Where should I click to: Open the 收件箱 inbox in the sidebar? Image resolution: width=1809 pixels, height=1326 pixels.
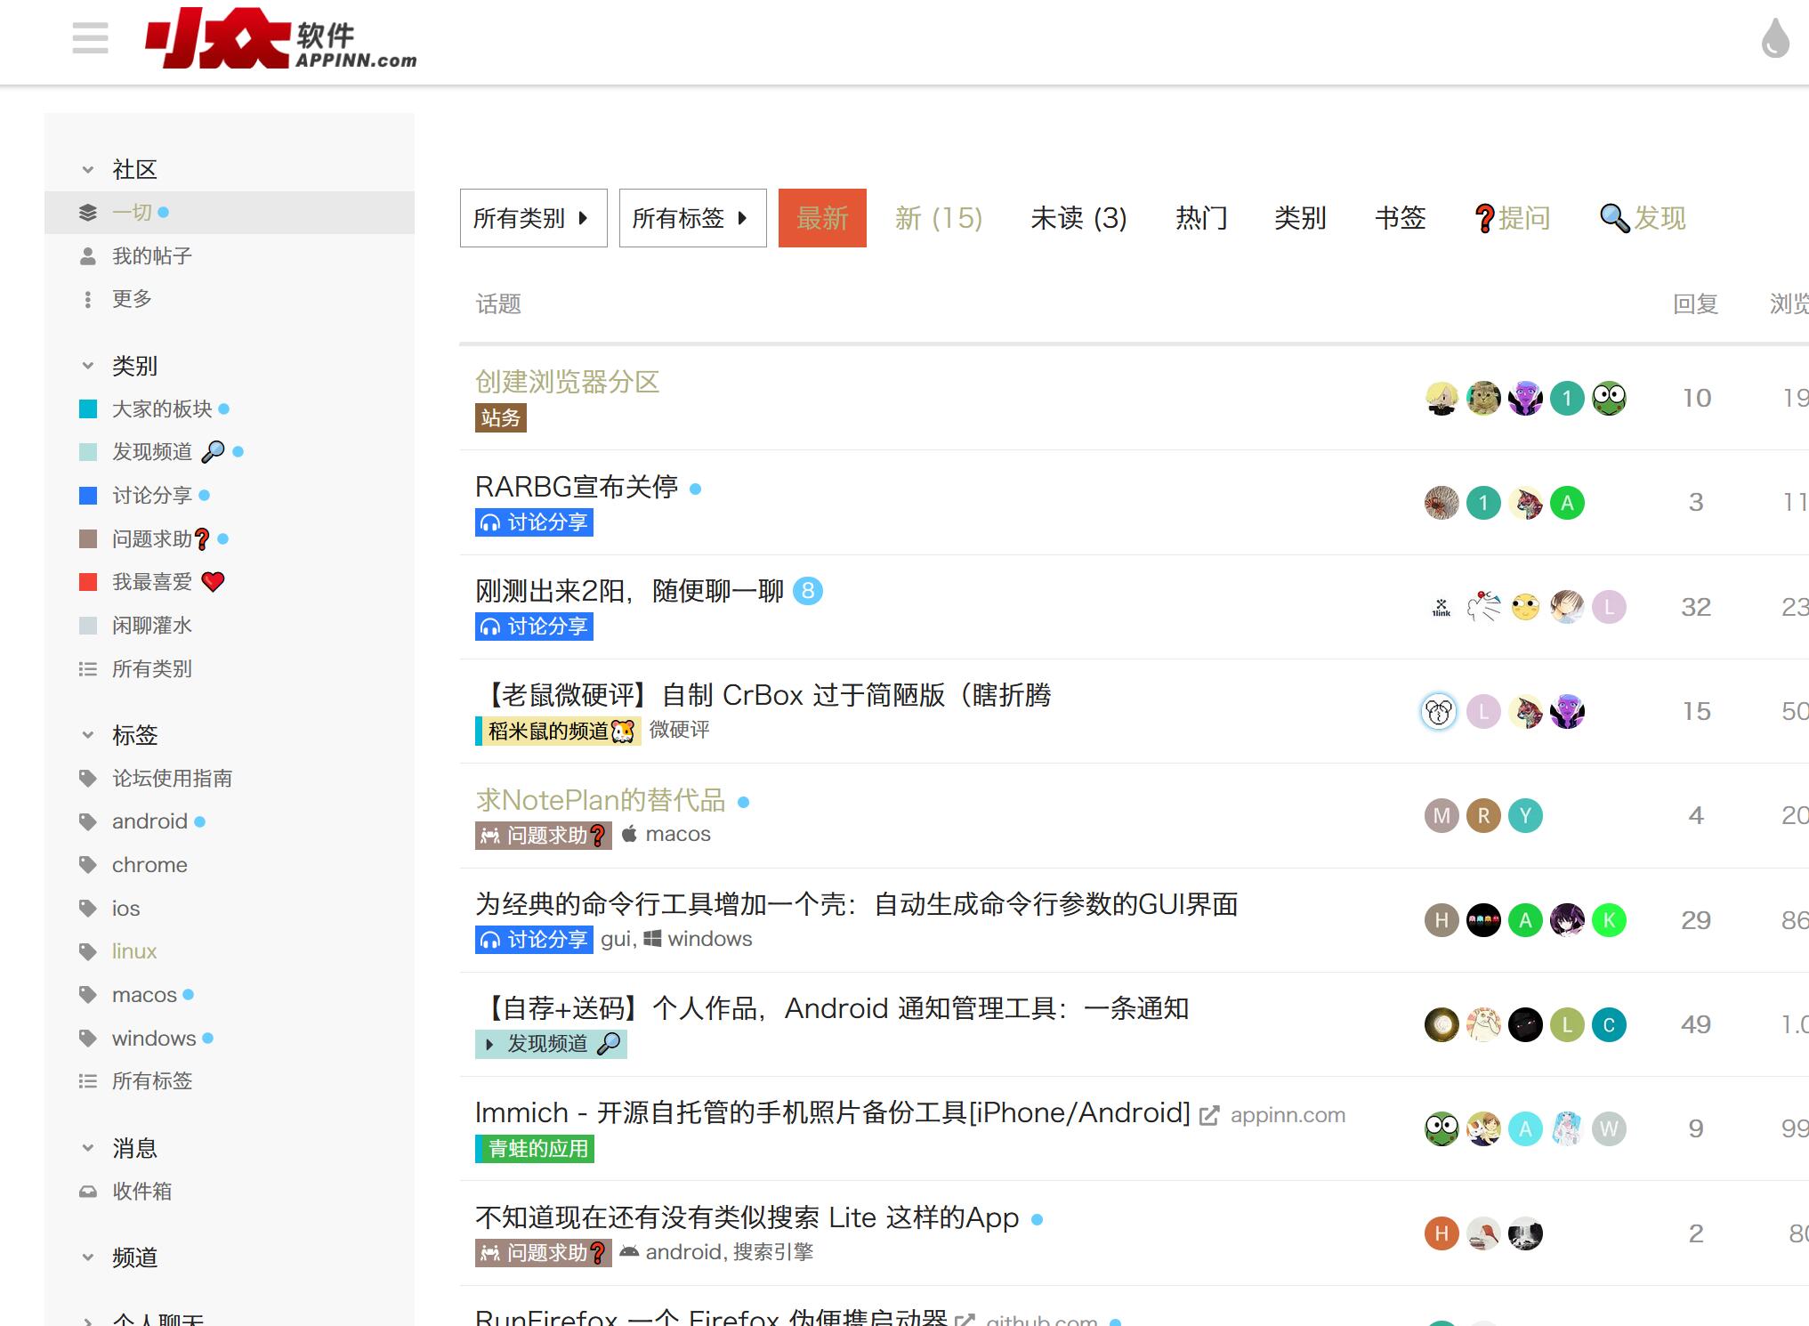click(x=141, y=1191)
